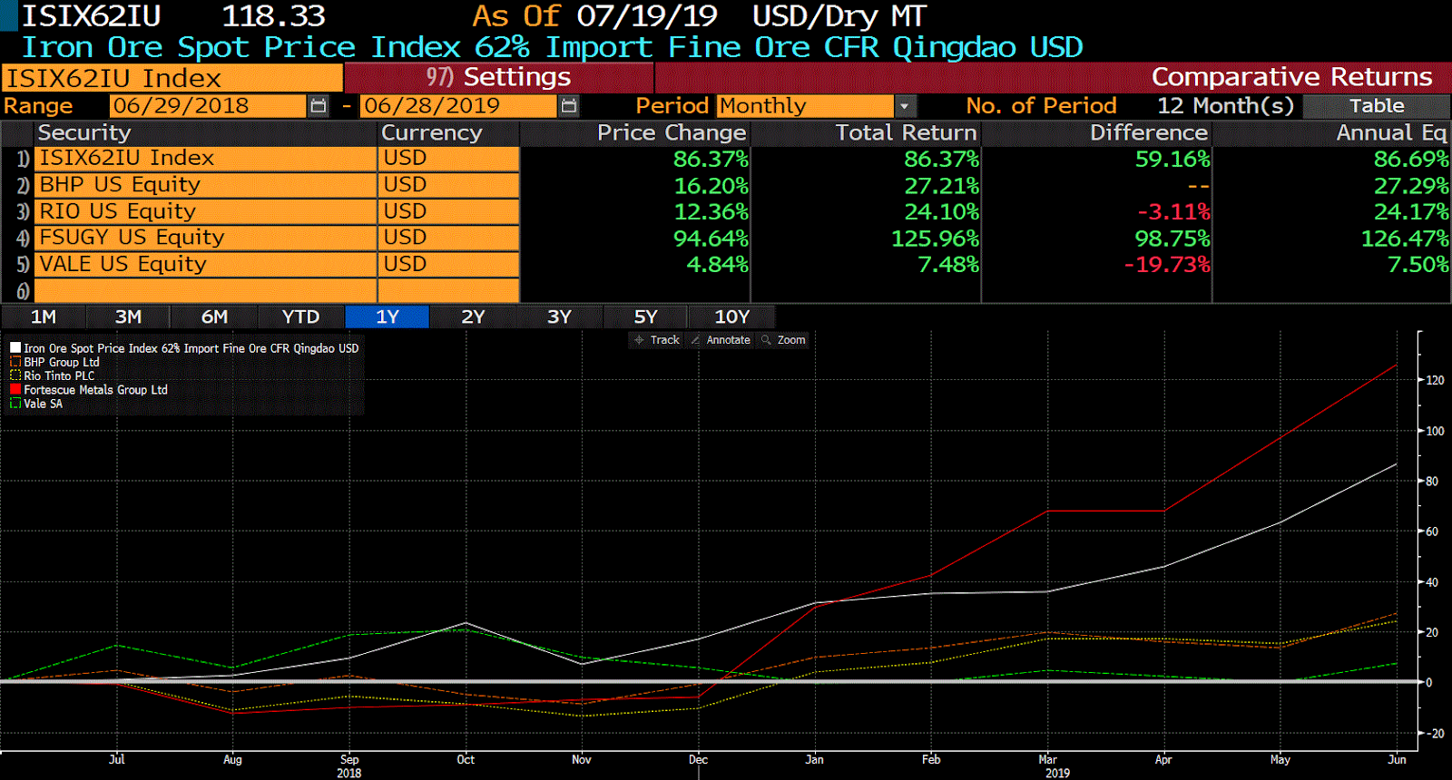Image resolution: width=1452 pixels, height=780 pixels.
Task: Sort by Total Return column header
Action: [x=906, y=132]
